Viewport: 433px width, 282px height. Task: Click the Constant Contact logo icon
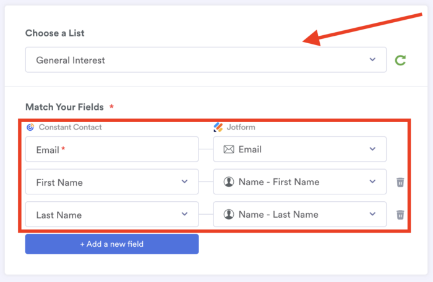point(30,127)
